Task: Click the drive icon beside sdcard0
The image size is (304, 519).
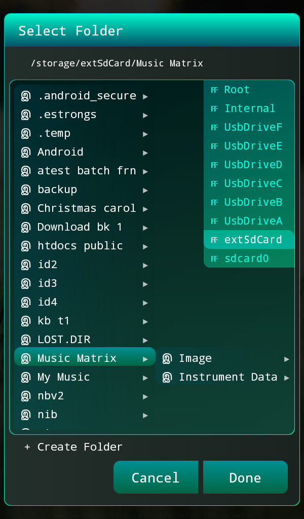Action: coord(214,259)
